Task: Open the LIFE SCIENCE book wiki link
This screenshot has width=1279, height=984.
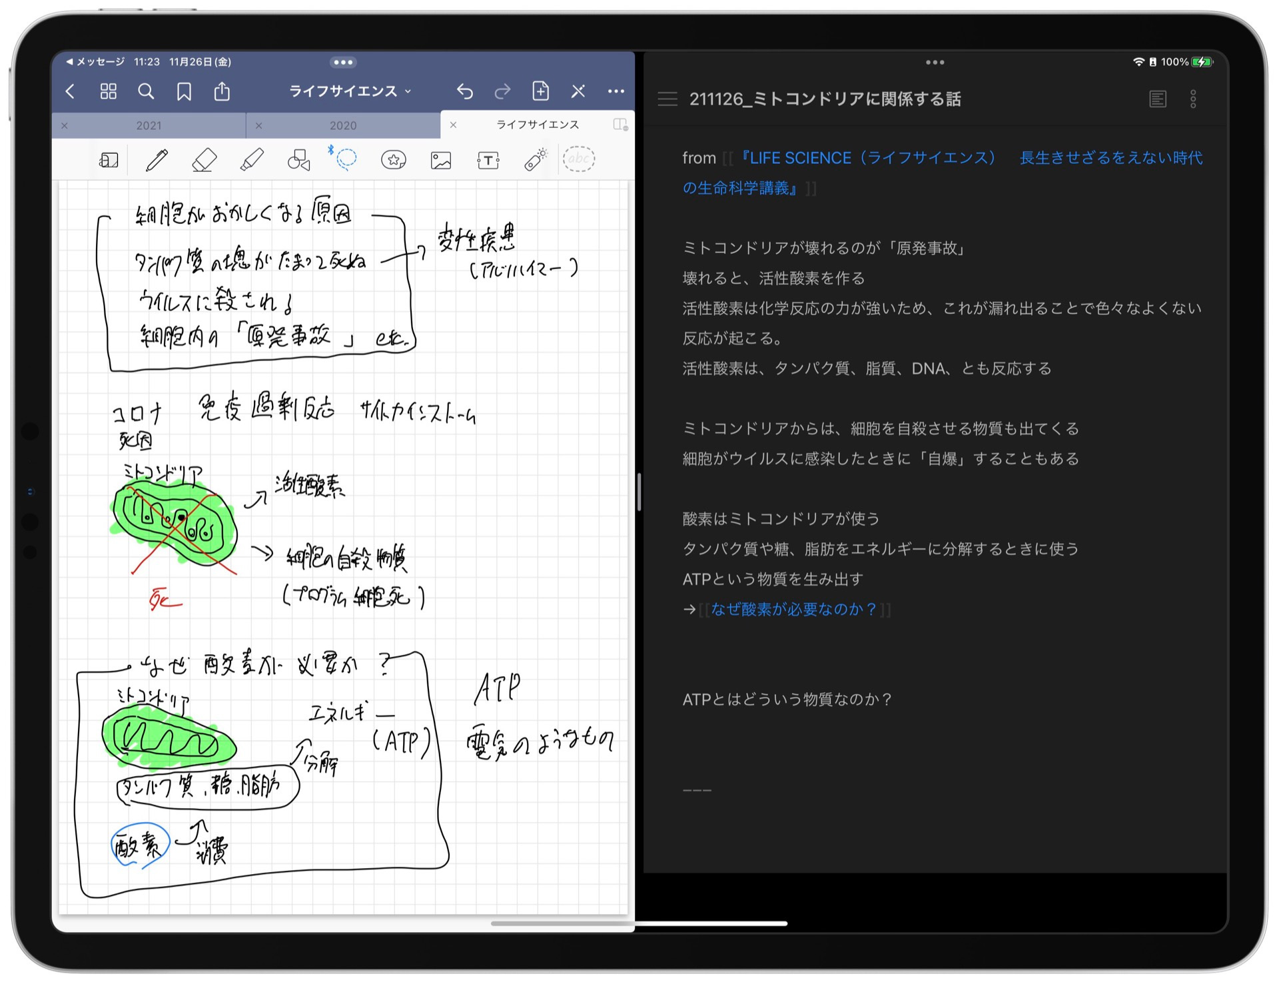Action: 943,173
